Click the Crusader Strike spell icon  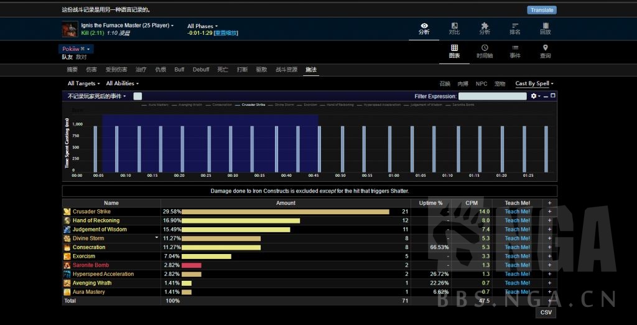67,212
